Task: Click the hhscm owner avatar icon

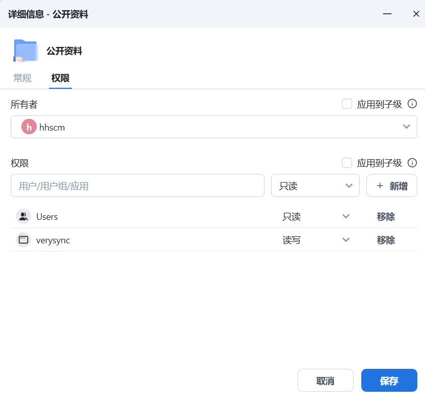Action: 29,127
